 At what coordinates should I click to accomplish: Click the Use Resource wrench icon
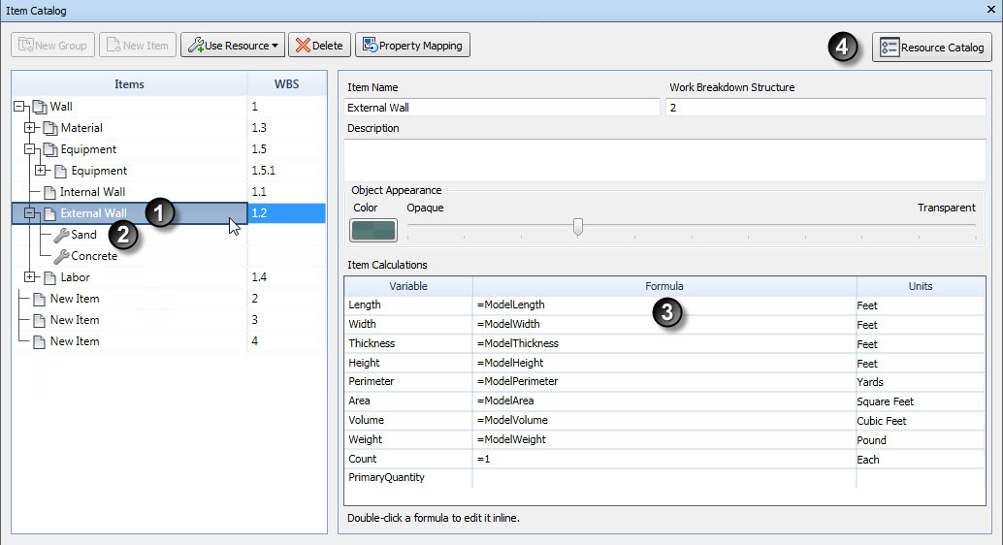pos(196,46)
